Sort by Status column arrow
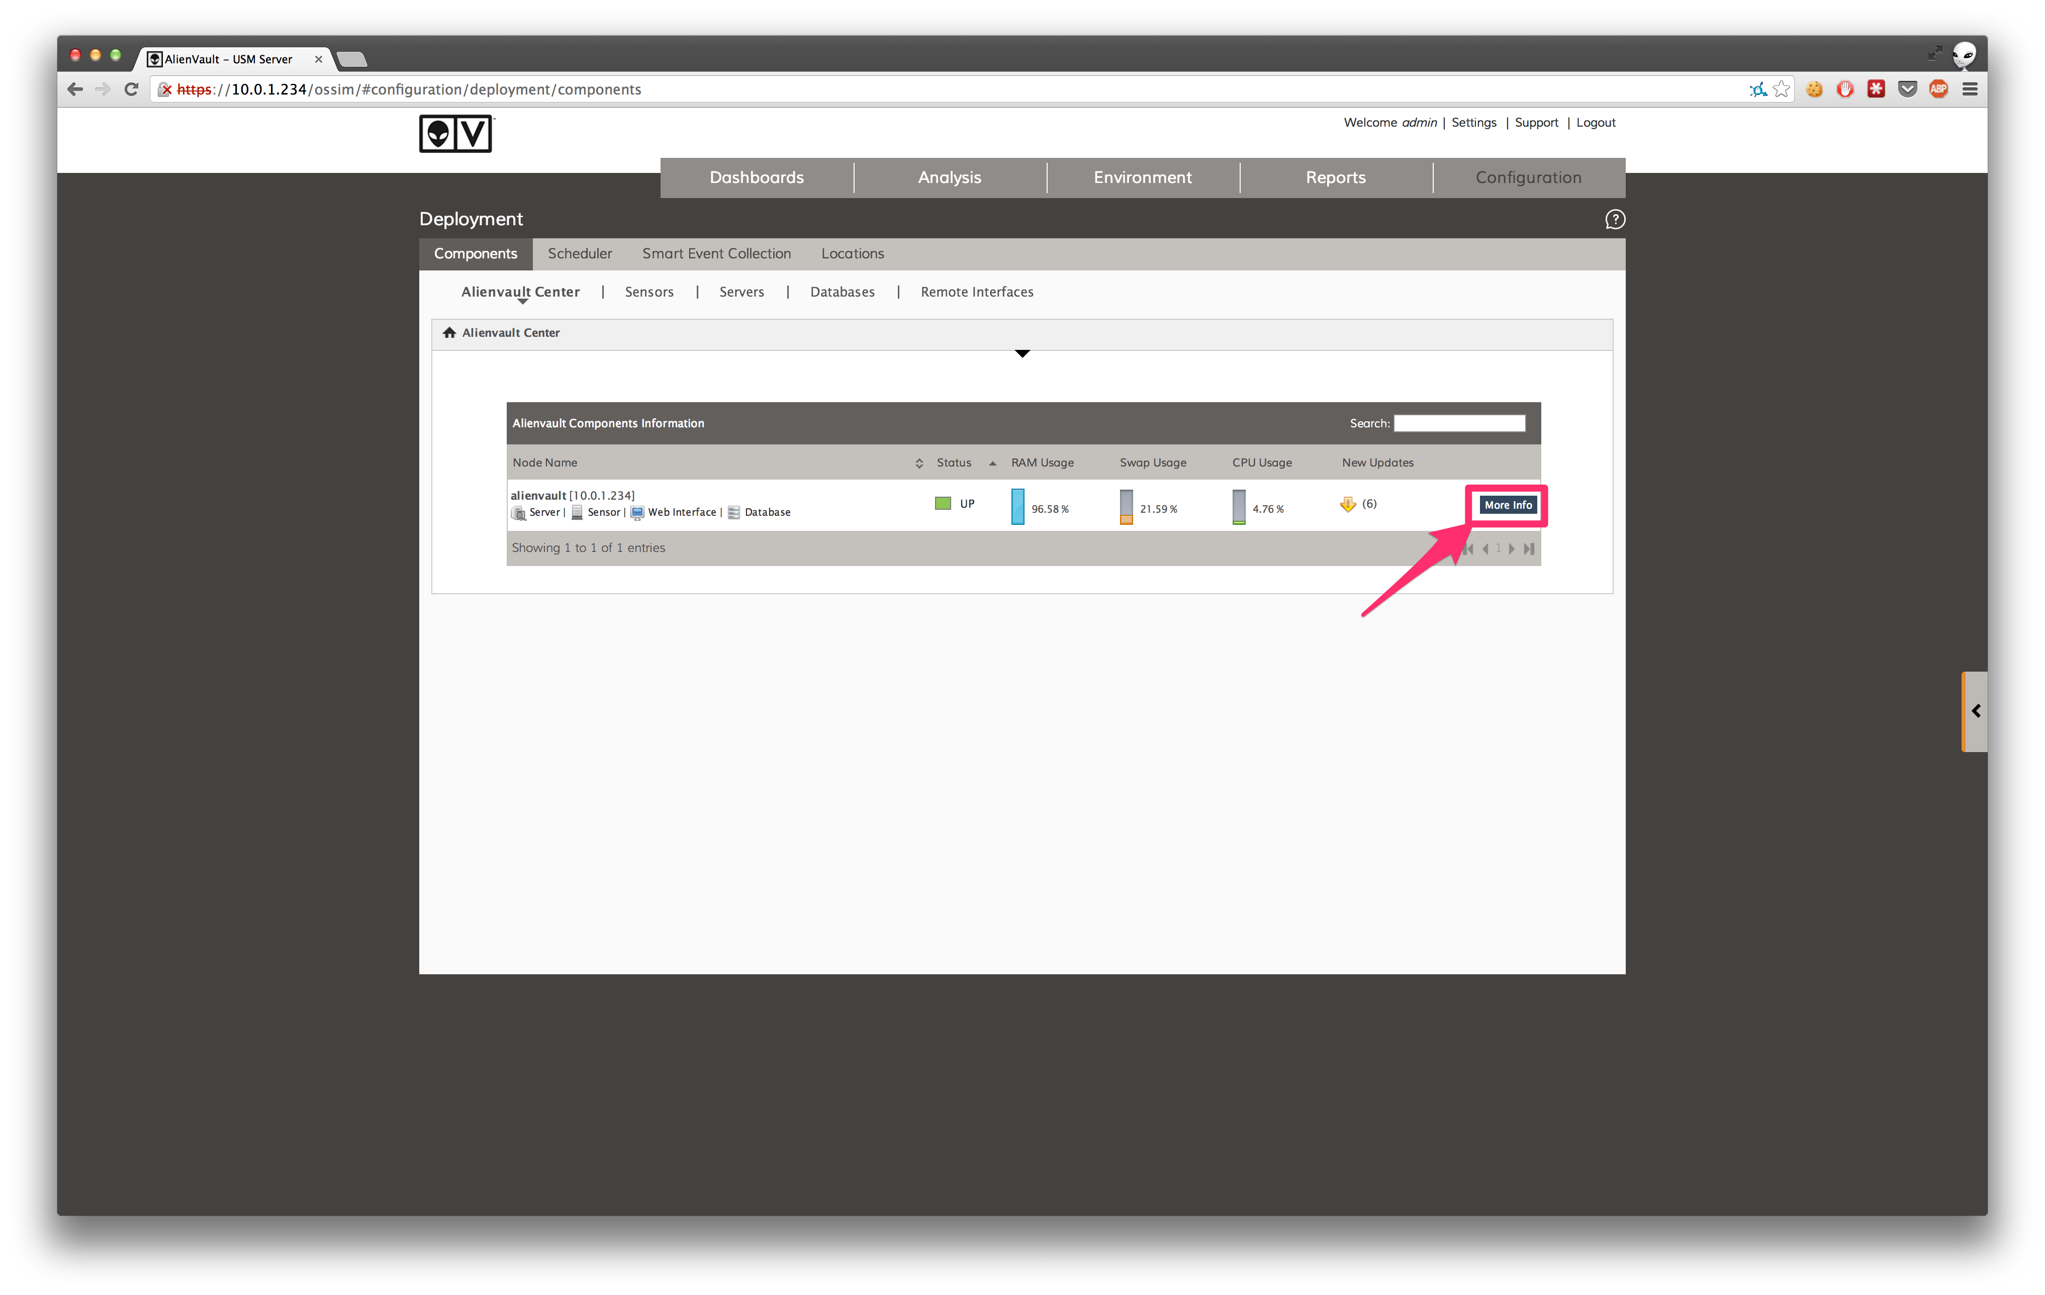Viewport: 2045px width, 1295px height. pos(992,464)
